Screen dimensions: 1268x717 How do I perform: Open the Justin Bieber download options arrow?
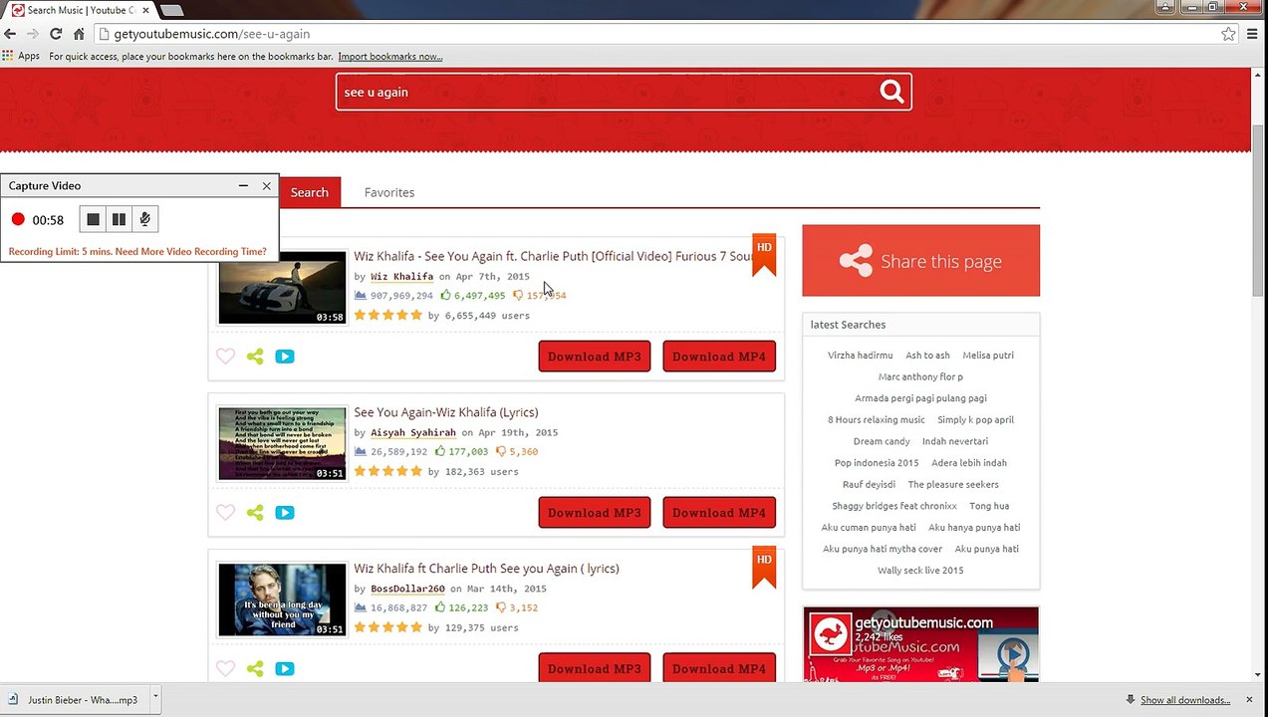pyautogui.click(x=155, y=700)
